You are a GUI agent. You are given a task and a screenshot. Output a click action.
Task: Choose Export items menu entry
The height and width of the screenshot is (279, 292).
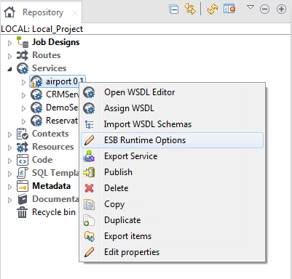(173, 236)
